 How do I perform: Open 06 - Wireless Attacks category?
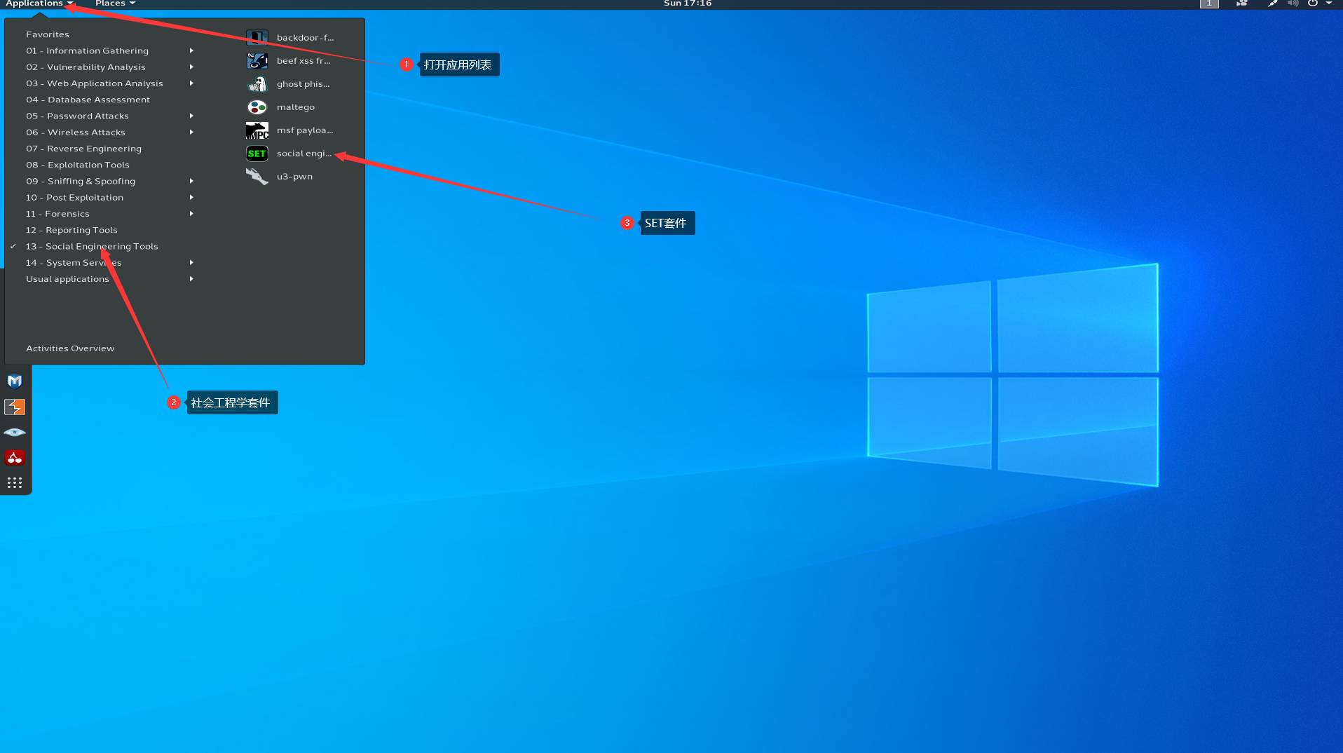pyautogui.click(x=76, y=132)
